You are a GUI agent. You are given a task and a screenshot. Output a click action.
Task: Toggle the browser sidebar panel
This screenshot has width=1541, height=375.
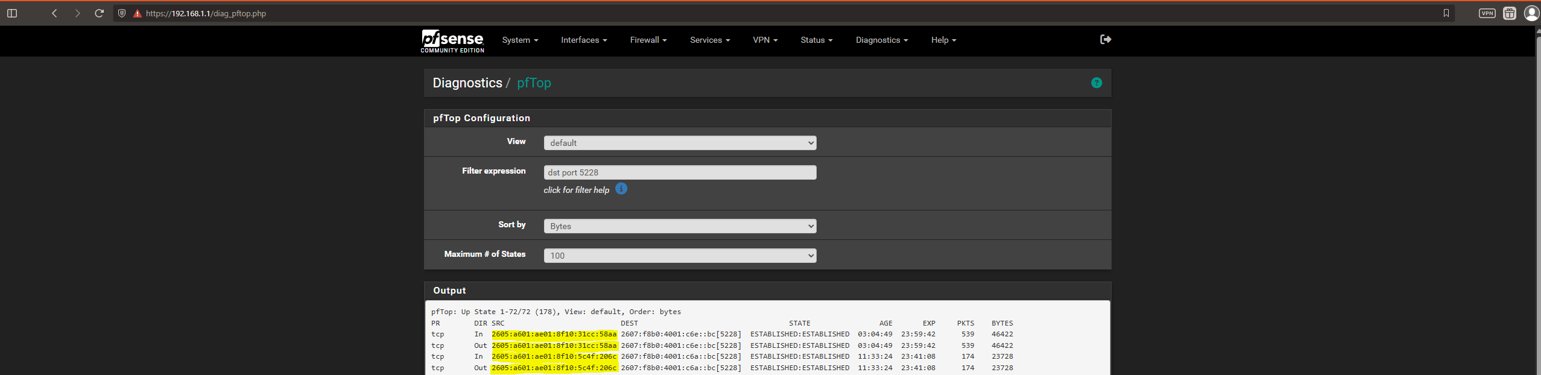pyautogui.click(x=12, y=13)
